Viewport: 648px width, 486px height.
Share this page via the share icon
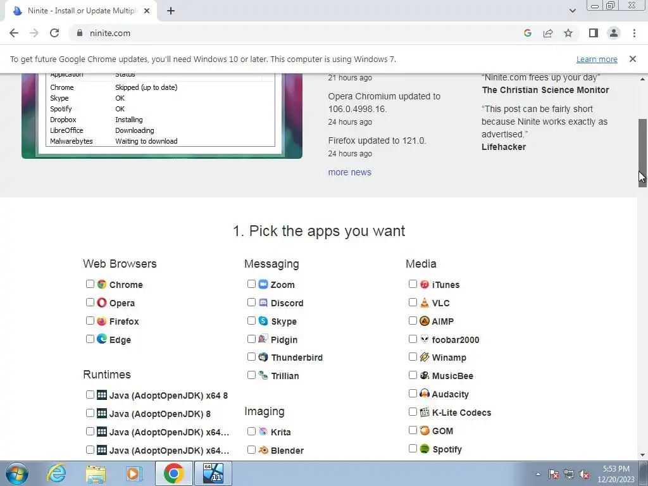click(x=548, y=33)
